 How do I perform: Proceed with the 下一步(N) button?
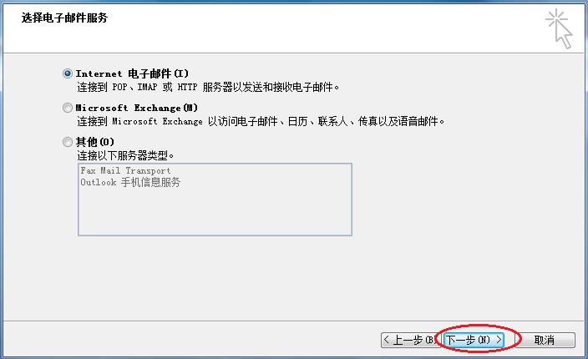pyautogui.click(x=474, y=340)
